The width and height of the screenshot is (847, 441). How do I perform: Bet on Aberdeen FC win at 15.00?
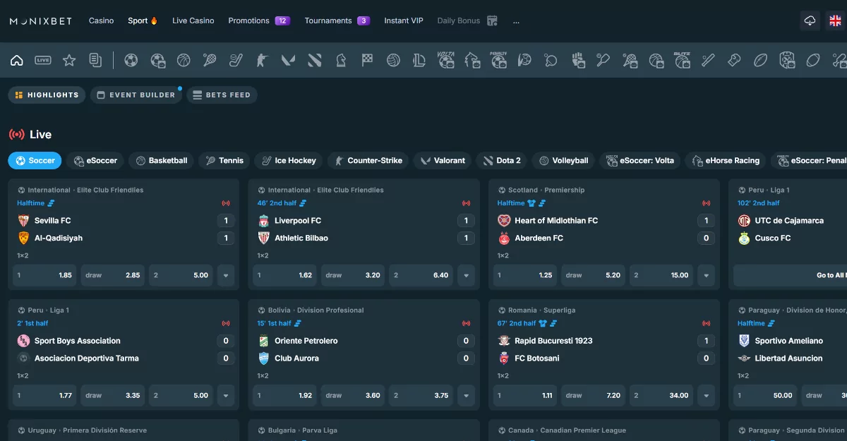point(661,275)
